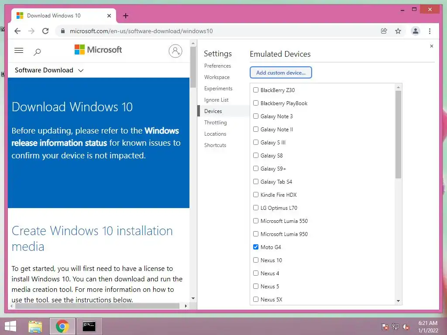Screen dimensions: 447x335
Task: Close the Download Windows 10 tab
Action: pos(109,16)
